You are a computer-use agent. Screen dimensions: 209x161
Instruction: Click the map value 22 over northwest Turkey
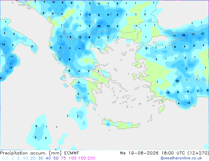point(184,35)
